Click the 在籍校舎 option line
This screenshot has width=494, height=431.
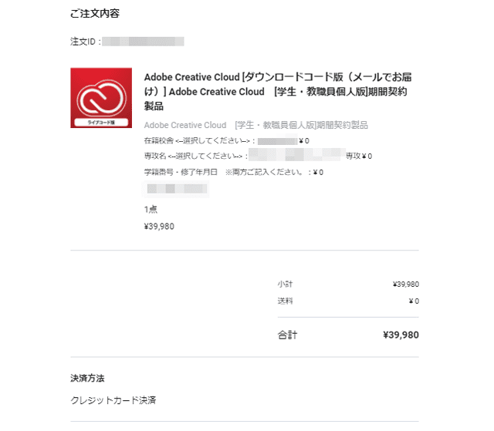(x=226, y=140)
